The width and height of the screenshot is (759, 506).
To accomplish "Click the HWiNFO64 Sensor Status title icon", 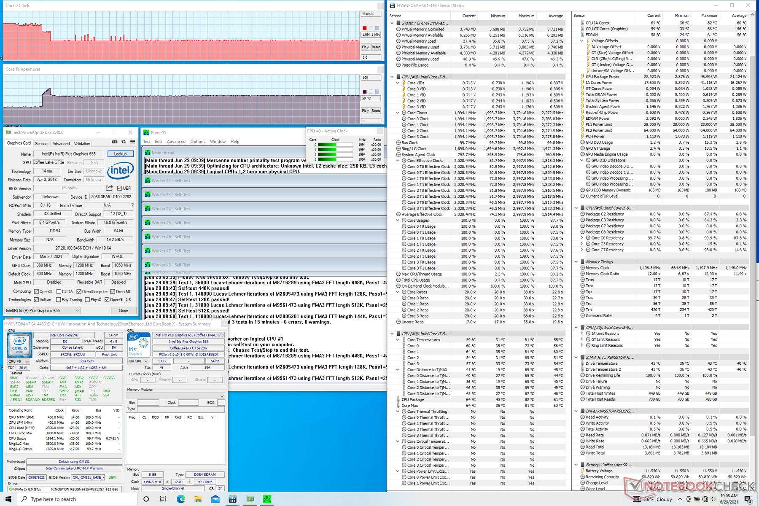I will click(x=392, y=5).
